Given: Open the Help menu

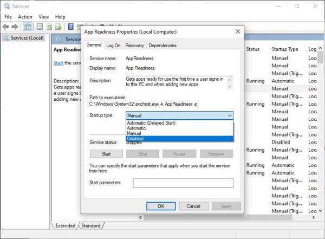Looking at the screenshot, I should point(60,17).
